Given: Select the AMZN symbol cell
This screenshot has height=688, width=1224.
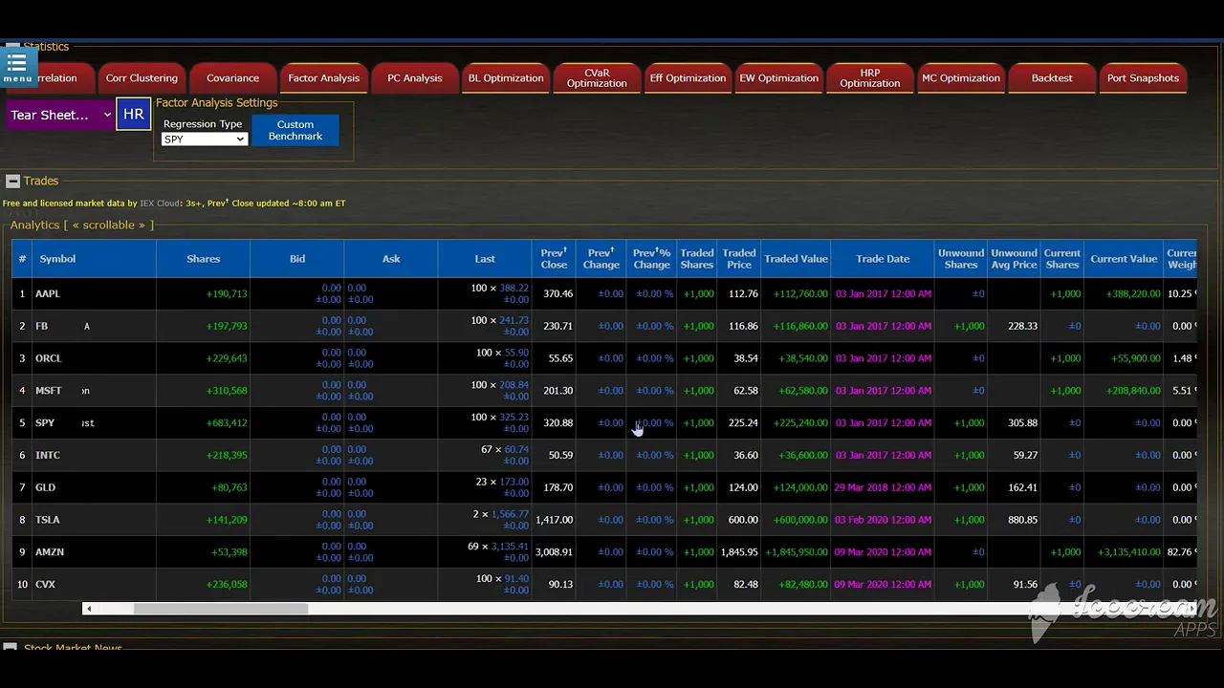Looking at the screenshot, I should [x=94, y=552].
